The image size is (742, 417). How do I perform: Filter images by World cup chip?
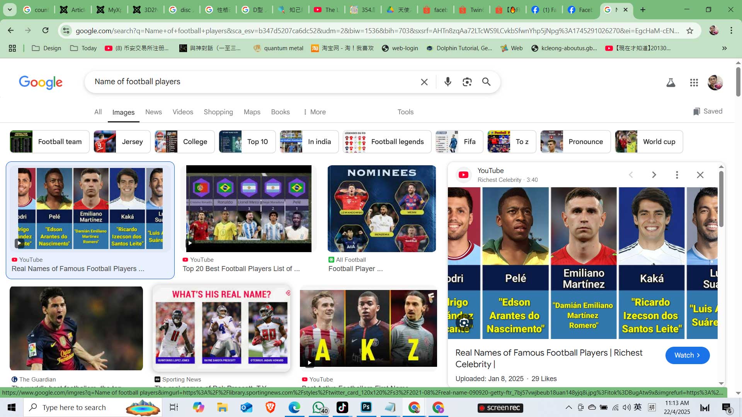click(648, 142)
